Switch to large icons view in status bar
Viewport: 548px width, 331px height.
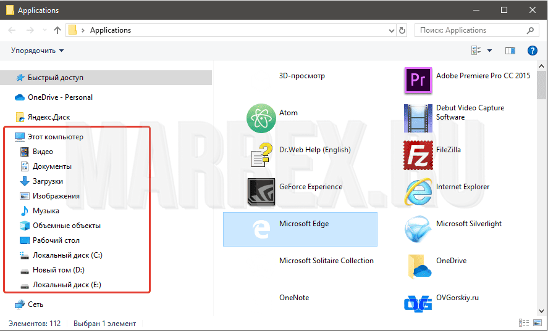(x=537, y=323)
